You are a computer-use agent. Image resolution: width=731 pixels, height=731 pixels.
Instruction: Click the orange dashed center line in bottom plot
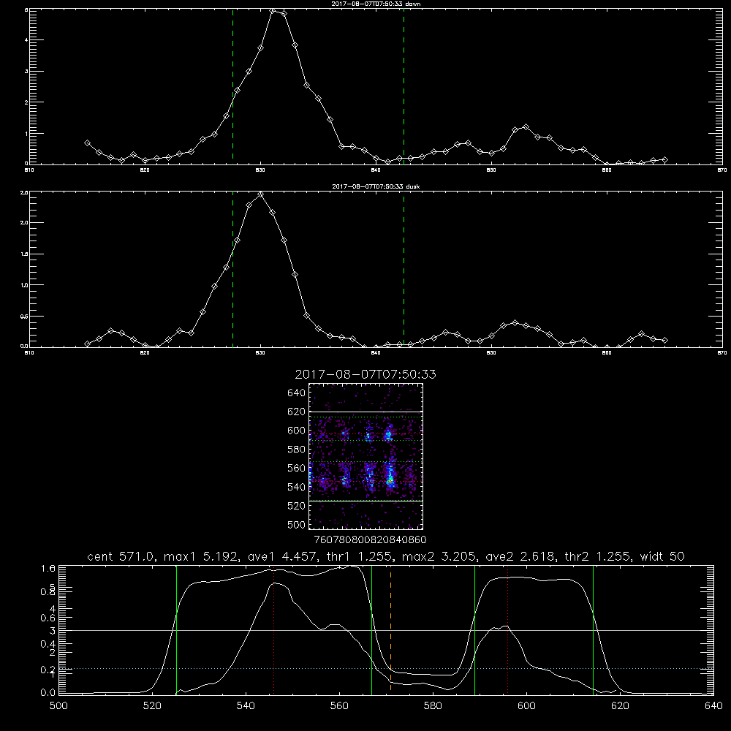390,630
